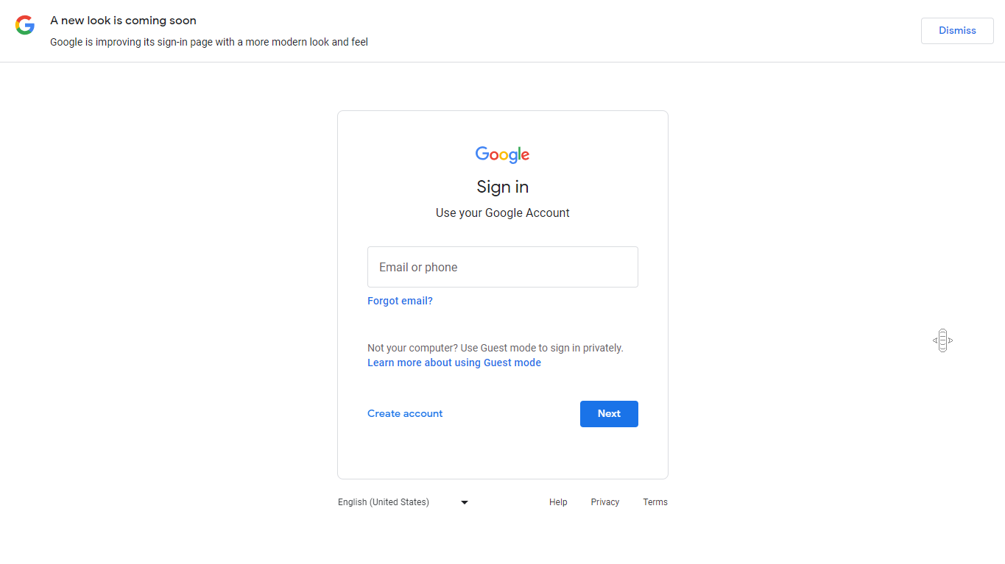
Task: Click the Use your Google Account subtitle
Action: click(502, 213)
